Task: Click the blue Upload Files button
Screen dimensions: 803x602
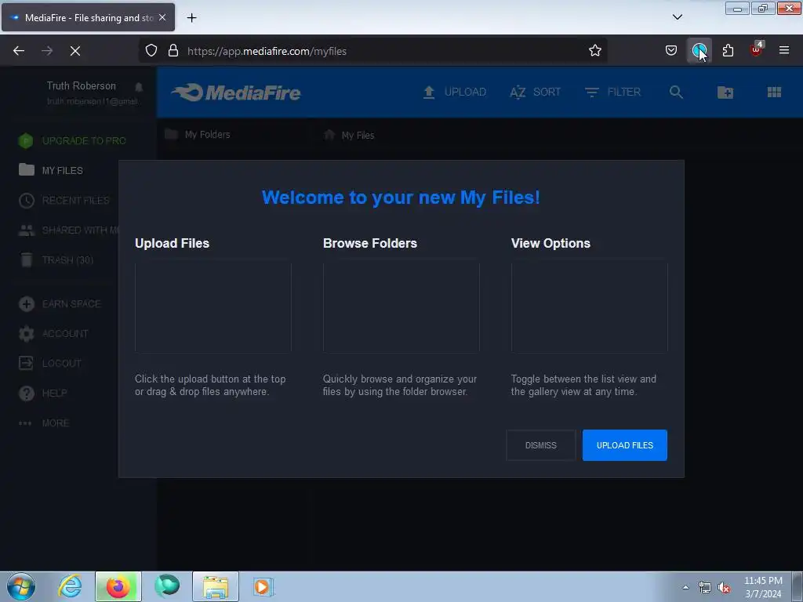Action: (625, 445)
